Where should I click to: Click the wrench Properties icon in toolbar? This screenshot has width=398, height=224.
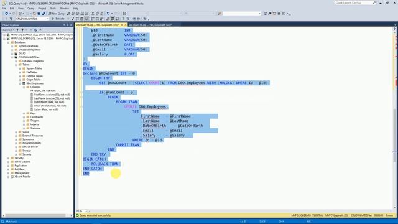tap(270, 14)
